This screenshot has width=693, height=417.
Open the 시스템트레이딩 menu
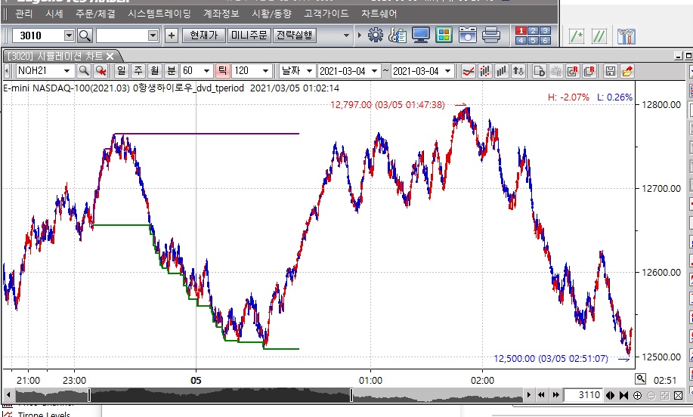(x=161, y=14)
